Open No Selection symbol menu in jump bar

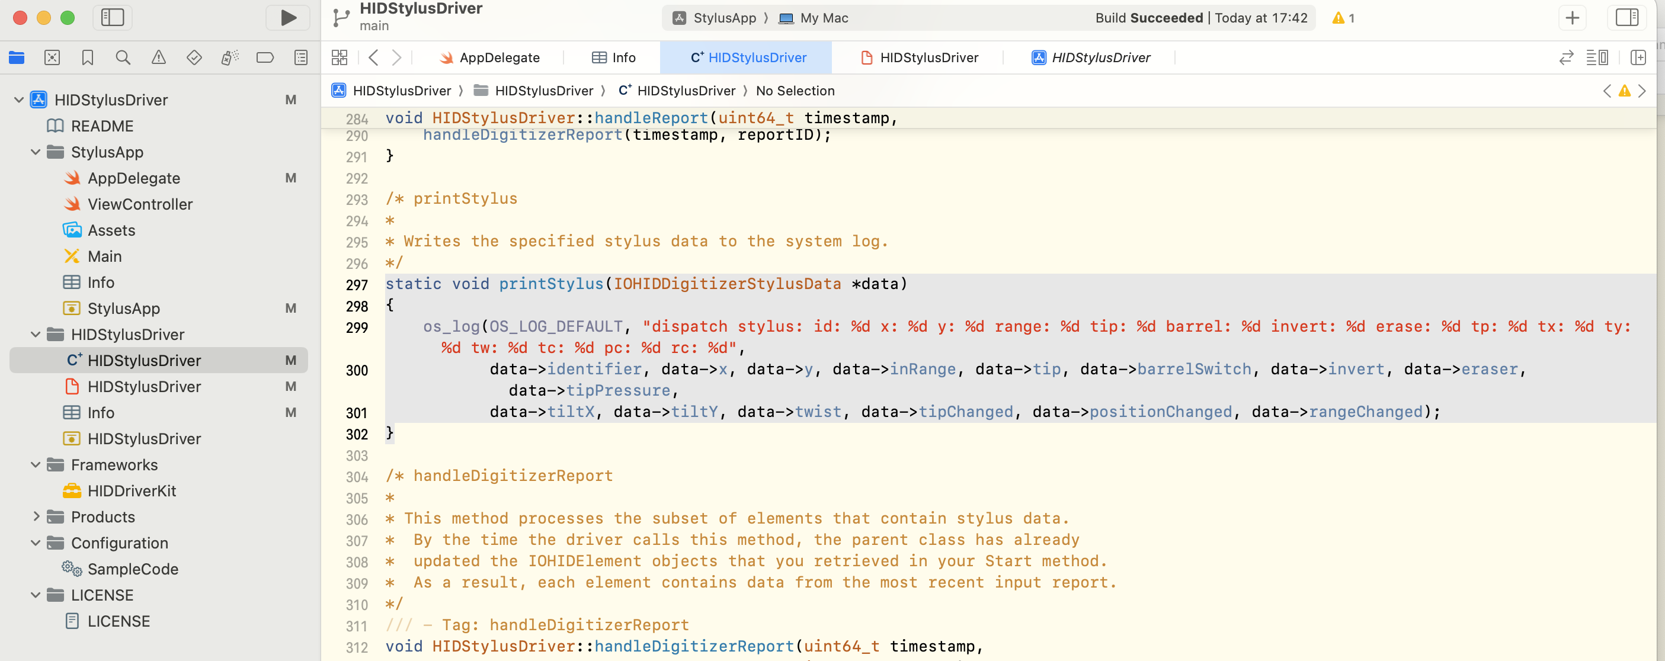(795, 91)
